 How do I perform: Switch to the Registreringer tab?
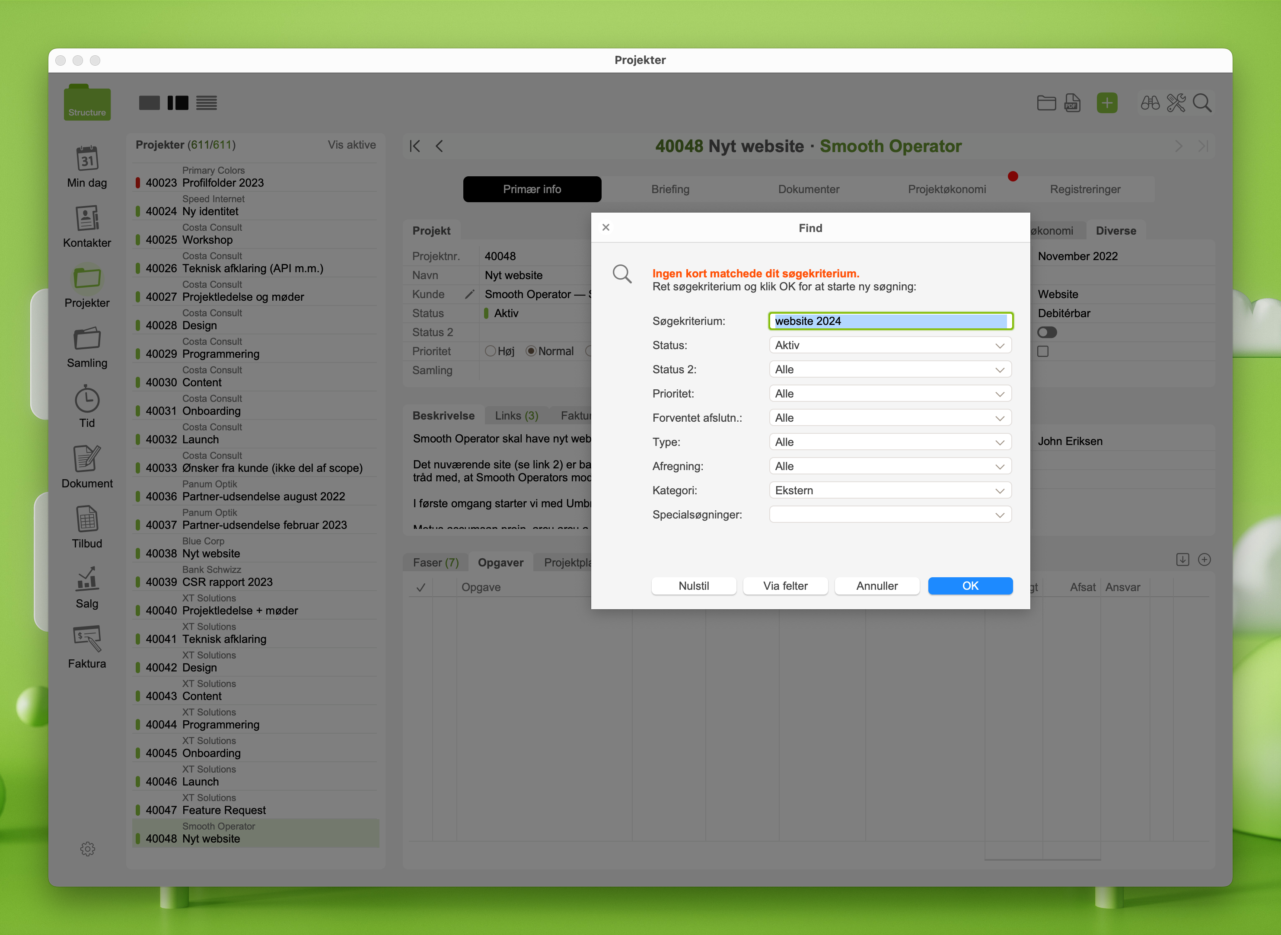(x=1085, y=189)
